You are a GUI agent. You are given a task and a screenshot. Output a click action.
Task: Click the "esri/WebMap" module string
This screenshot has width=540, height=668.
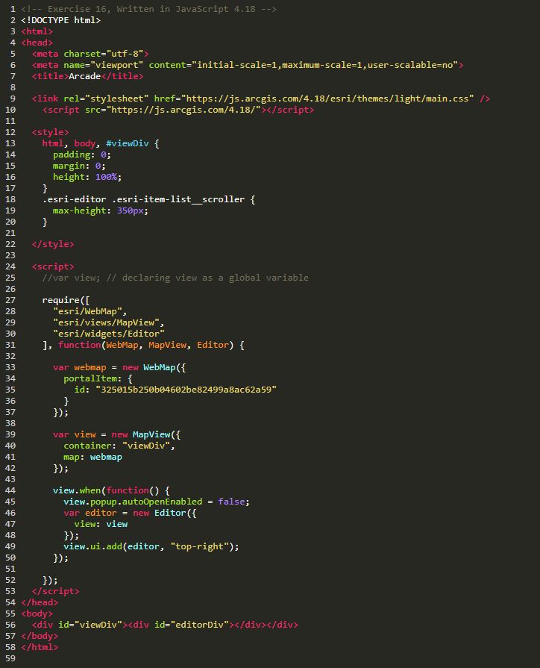coord(90,311)
